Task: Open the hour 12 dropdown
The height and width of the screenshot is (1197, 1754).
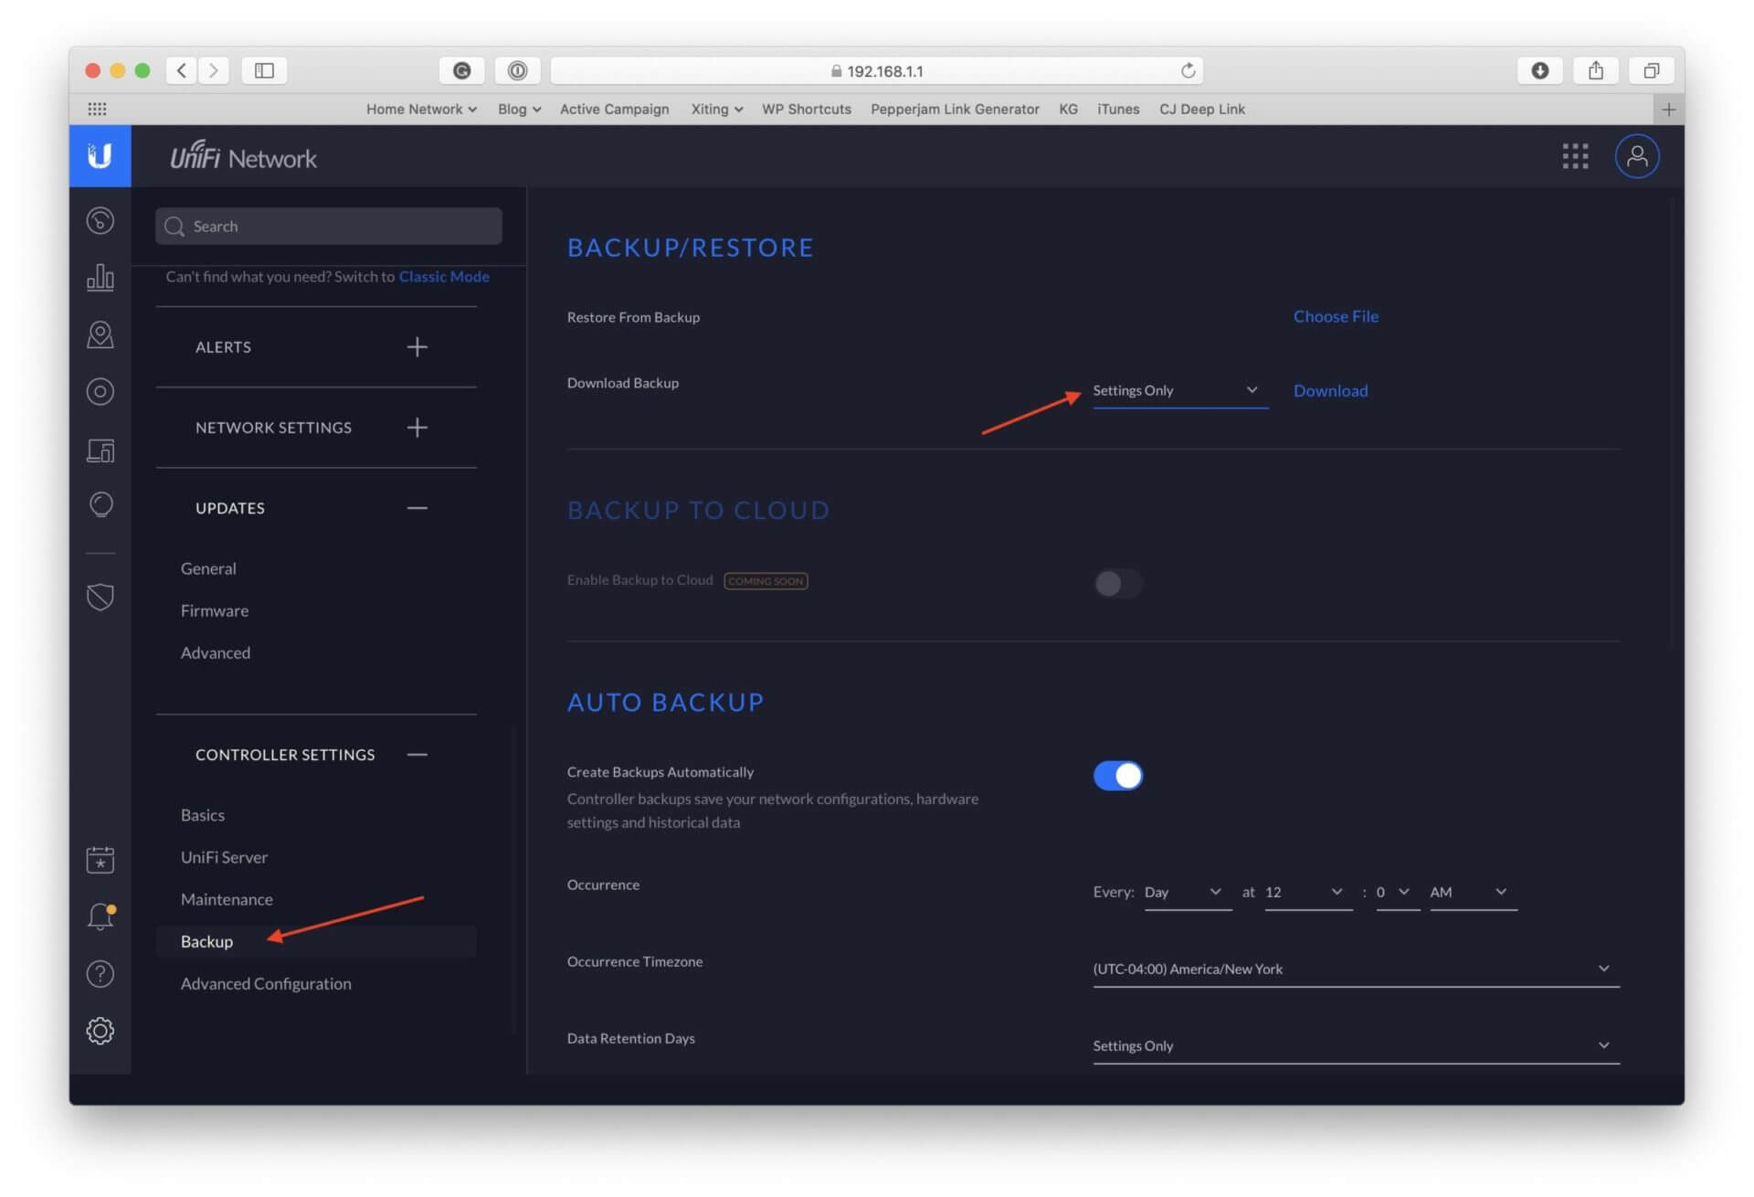Action: [x=1308, y=893]
